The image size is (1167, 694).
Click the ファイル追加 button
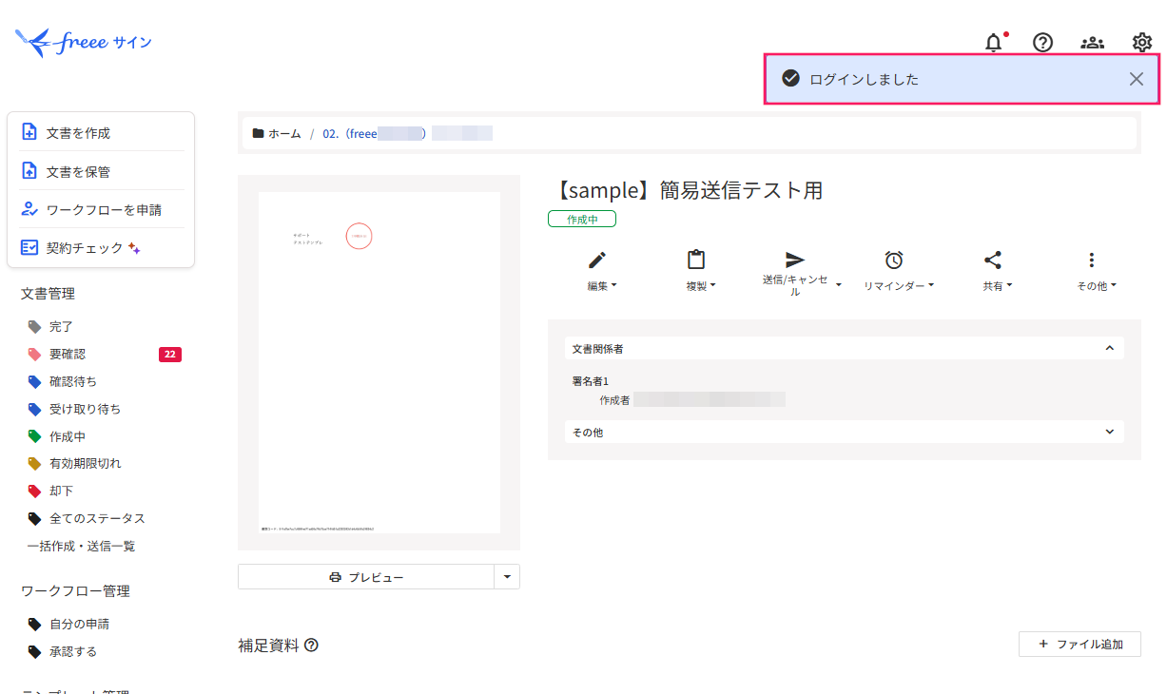(1079, 644)
